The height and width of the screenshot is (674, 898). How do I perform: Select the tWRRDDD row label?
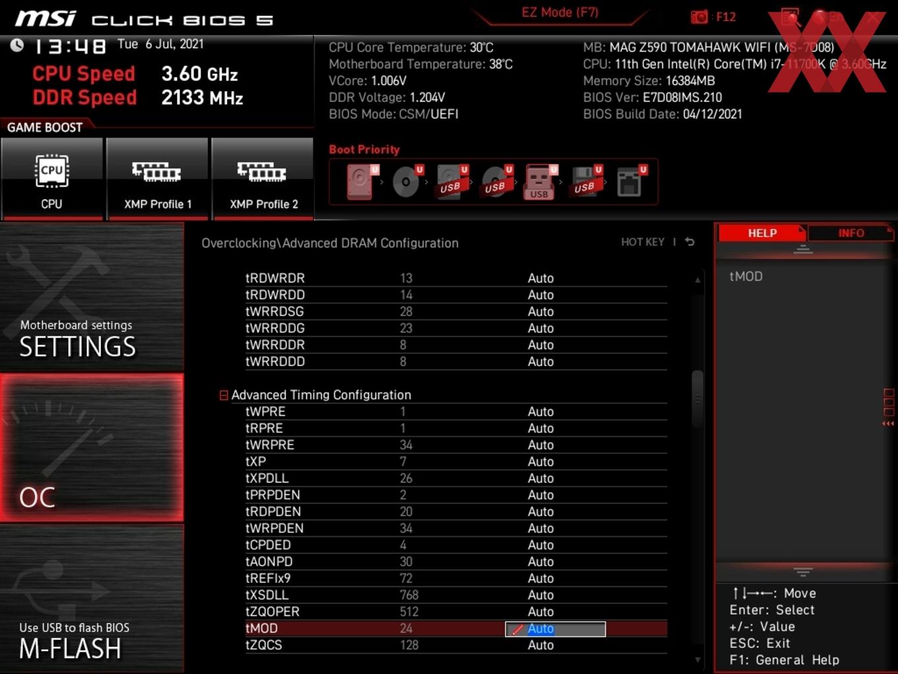tap(275, 362)
